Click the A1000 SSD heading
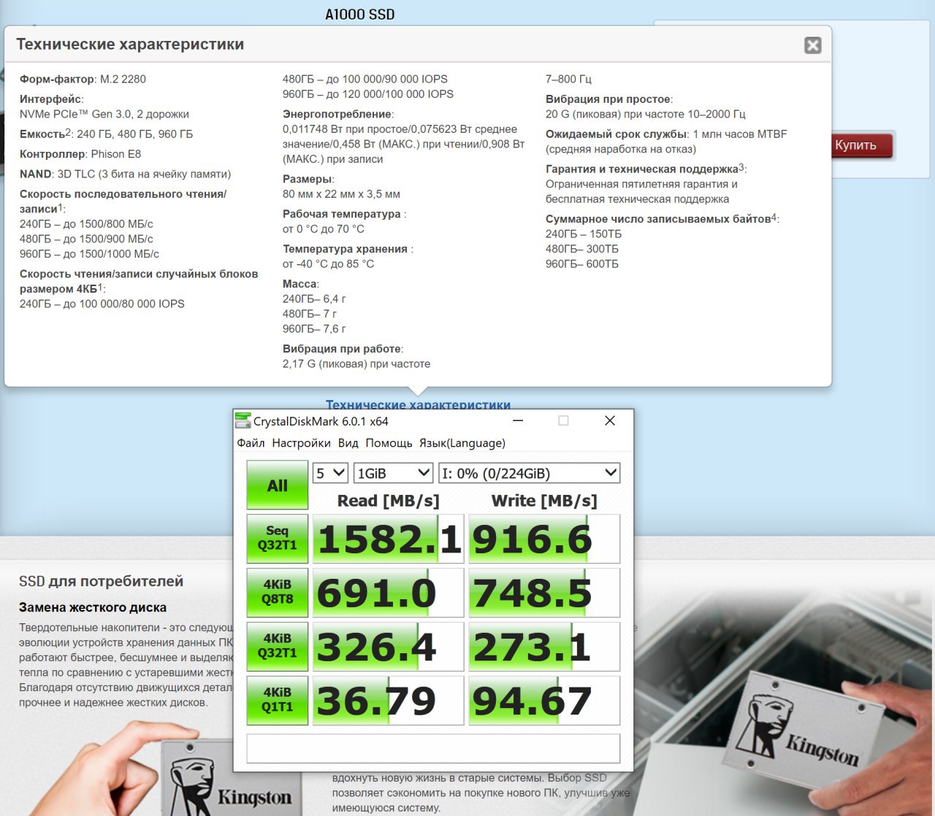This screenshot has width=935, height=816. (x=360, y=15)
